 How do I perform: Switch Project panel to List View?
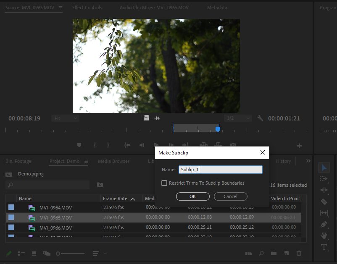(21, 253)
